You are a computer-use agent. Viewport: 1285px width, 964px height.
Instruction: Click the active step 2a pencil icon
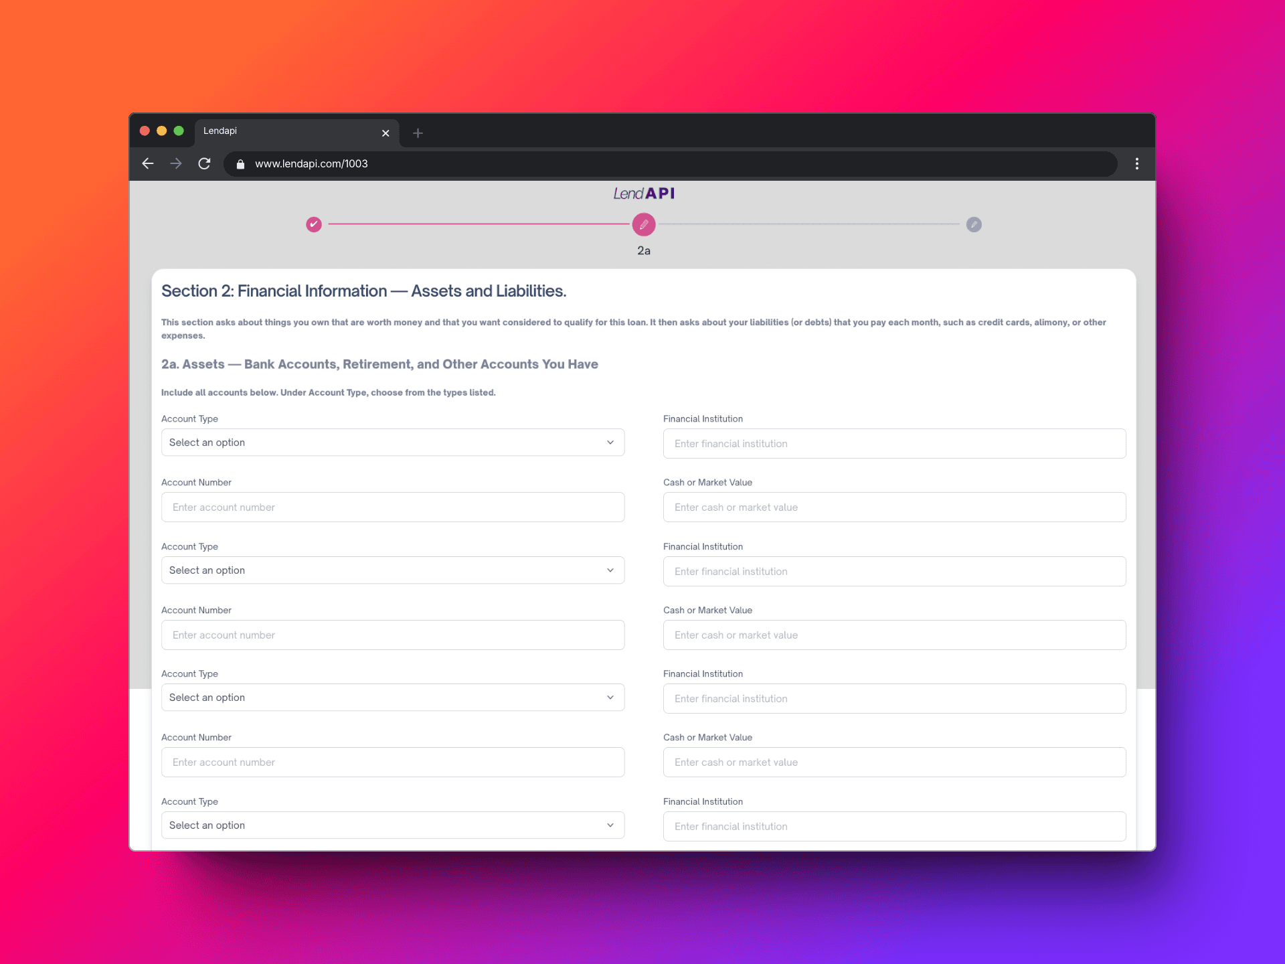(644, 225)
